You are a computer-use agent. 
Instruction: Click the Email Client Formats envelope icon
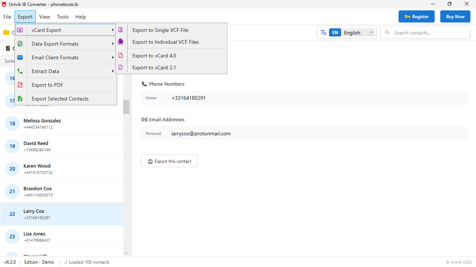20,57
